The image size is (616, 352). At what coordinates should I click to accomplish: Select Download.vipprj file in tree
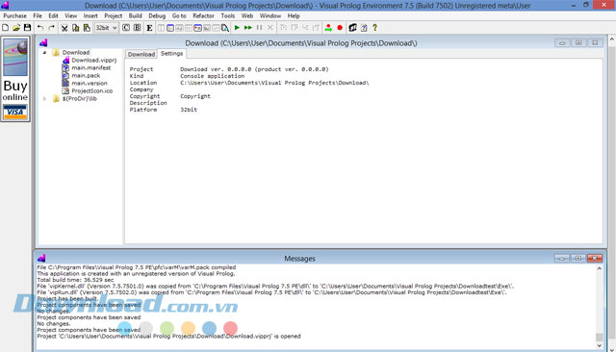click(x=94, y=60)
